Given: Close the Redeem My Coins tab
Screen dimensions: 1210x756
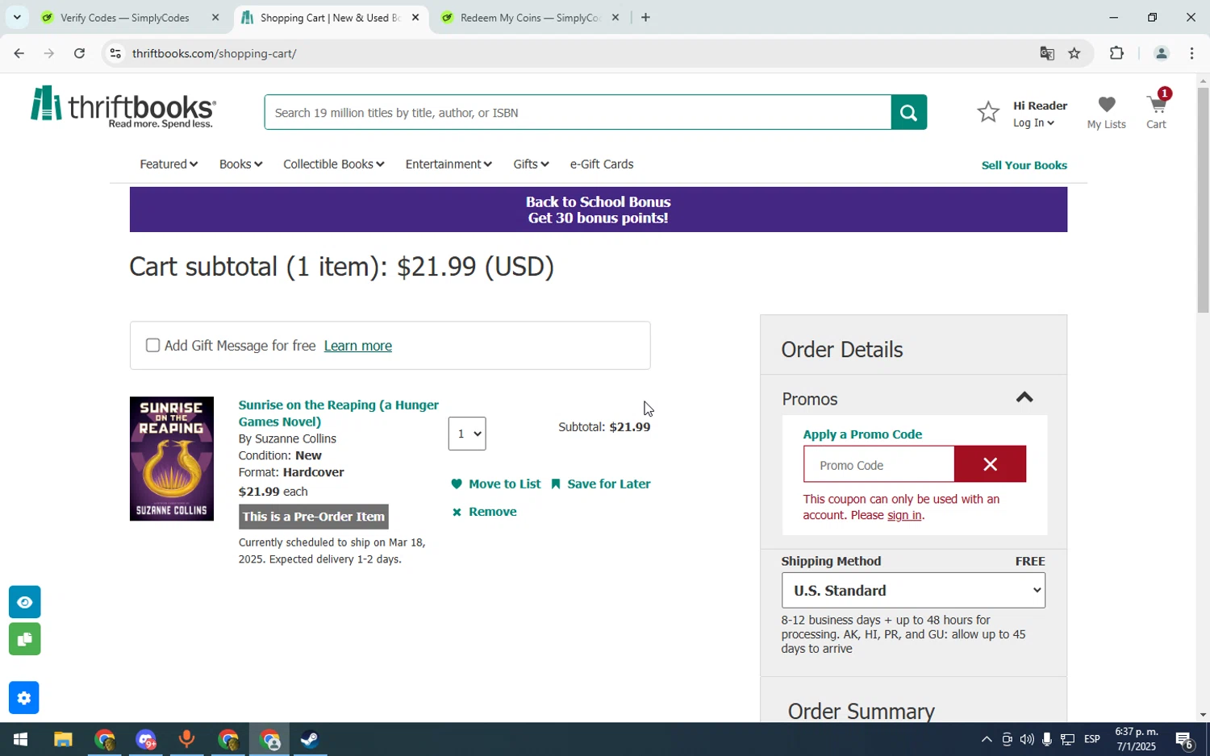Looking at the screenshot, I should [615, 17].
